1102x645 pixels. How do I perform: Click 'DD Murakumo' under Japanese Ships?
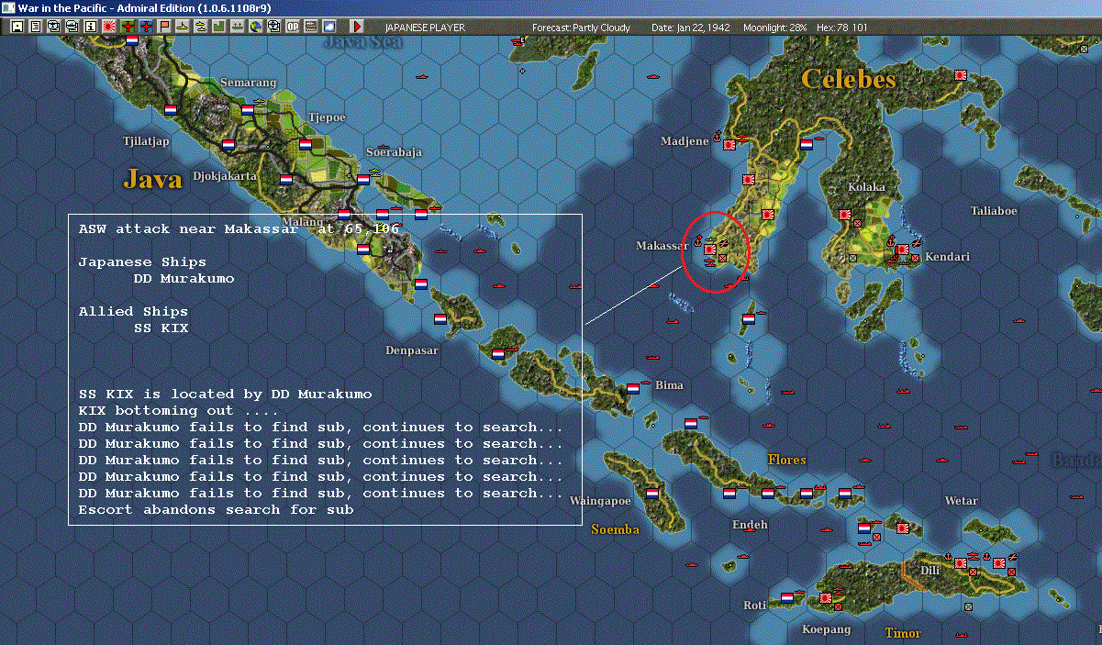click(x=184, y=278)
